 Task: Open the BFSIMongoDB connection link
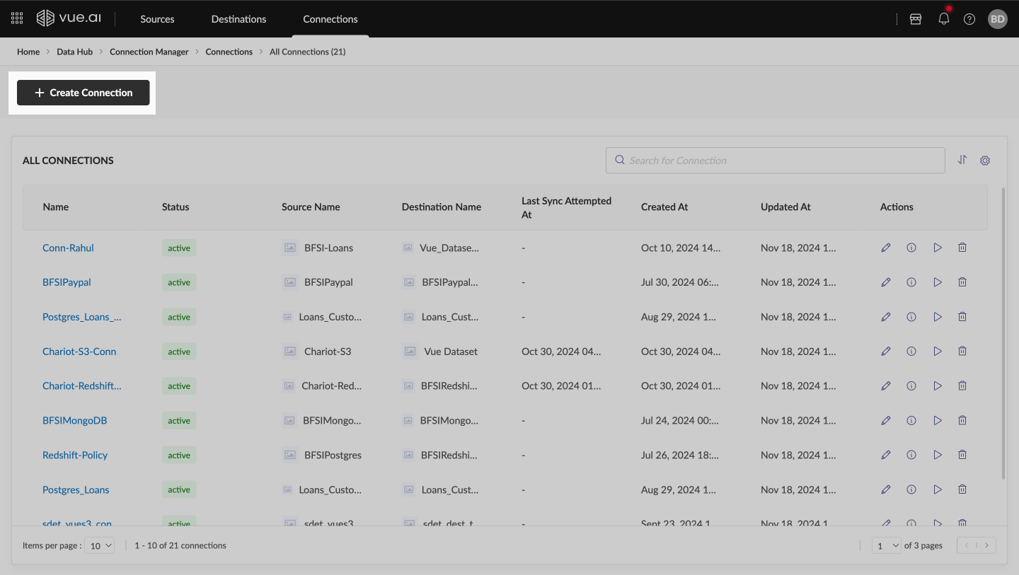pyautogui.click(x=74, y=421)
